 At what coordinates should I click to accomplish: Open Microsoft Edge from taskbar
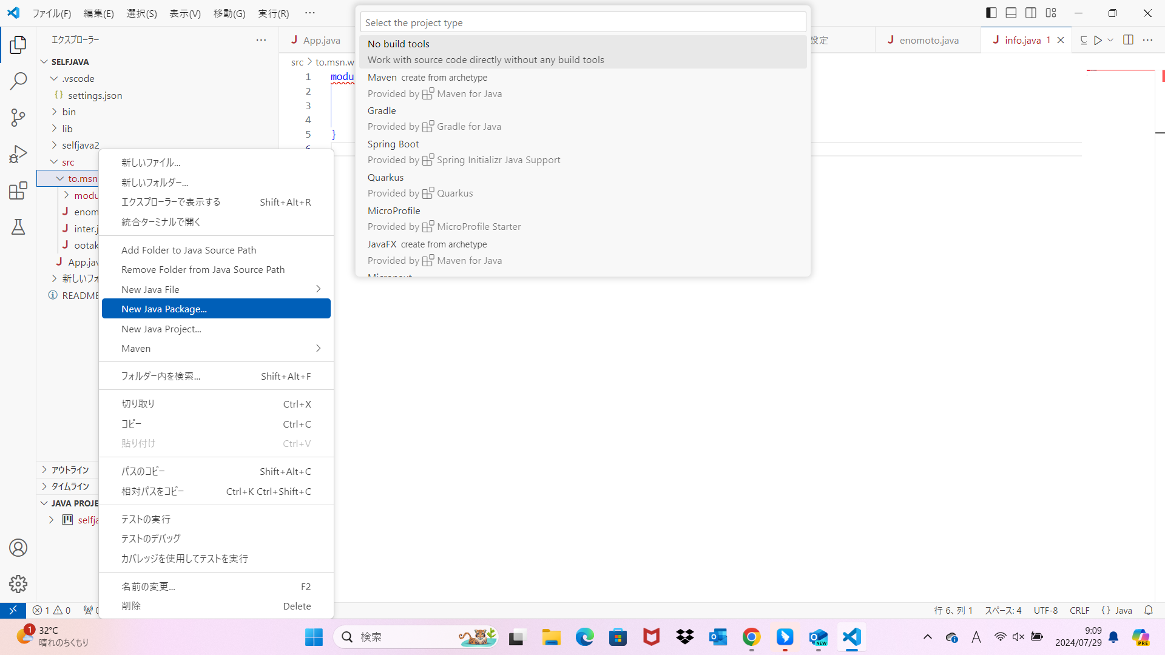coord(585,637)
